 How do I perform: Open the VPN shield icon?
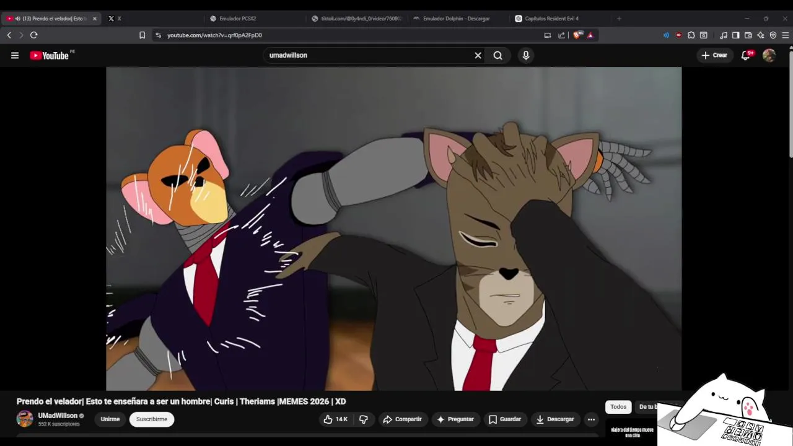click(773, 35)
